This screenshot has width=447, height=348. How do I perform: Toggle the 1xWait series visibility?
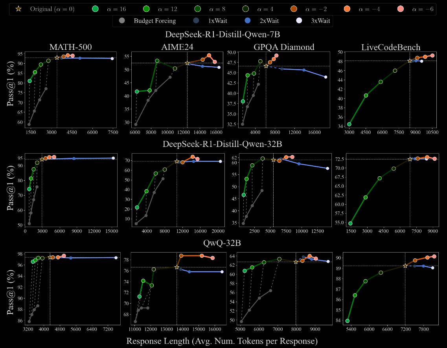click(195, 20)
